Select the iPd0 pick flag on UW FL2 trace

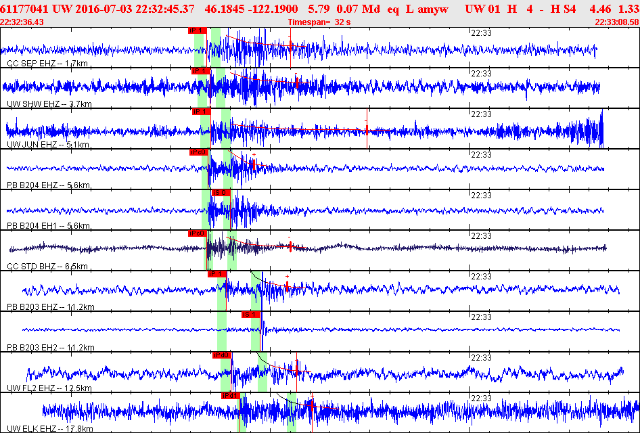pos(222,355)
